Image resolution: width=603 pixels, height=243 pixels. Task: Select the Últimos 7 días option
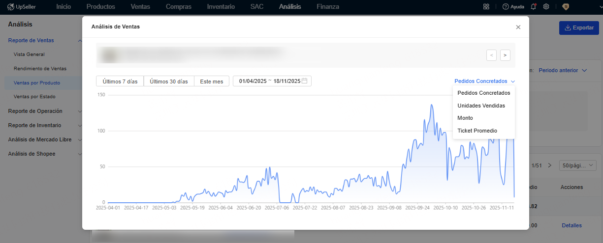click(120, 81)
